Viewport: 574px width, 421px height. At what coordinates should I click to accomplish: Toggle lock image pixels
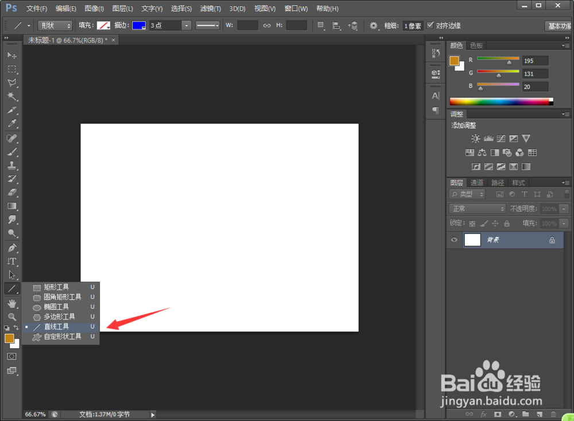pos(484,223)
